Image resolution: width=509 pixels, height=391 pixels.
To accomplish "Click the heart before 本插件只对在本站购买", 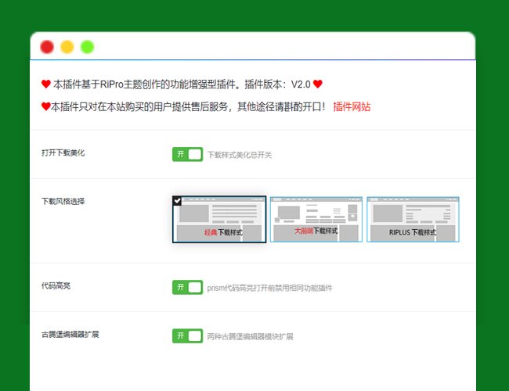I will point(46,106).
